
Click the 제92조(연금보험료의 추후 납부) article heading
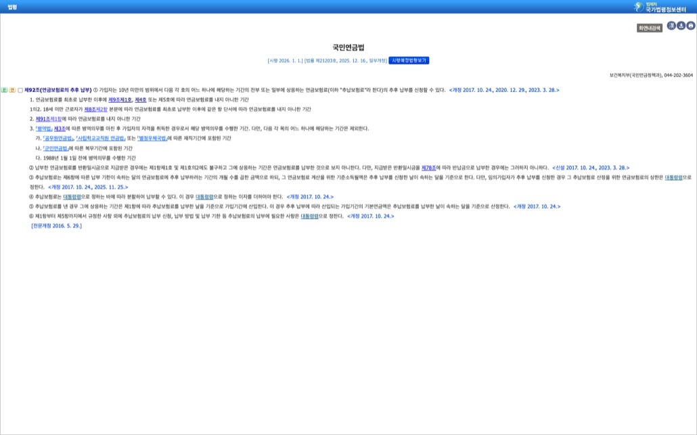tap(58, 90)
